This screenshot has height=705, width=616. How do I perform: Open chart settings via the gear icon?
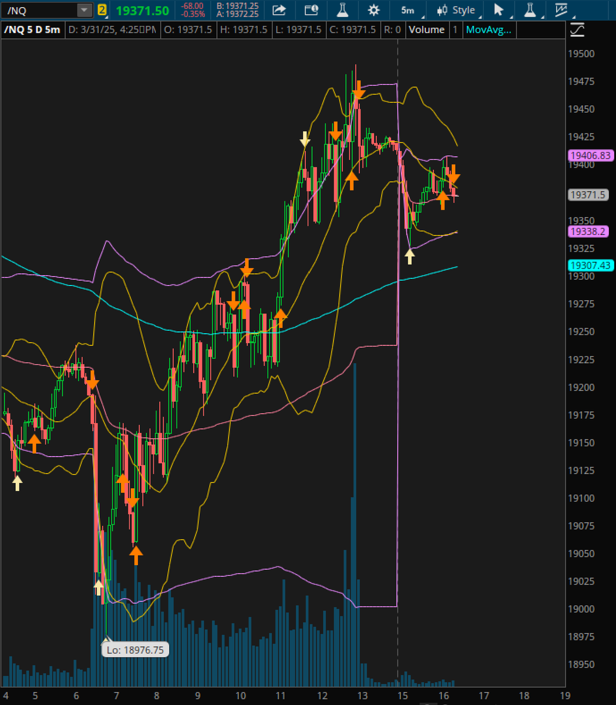click(x=373, y=10)
